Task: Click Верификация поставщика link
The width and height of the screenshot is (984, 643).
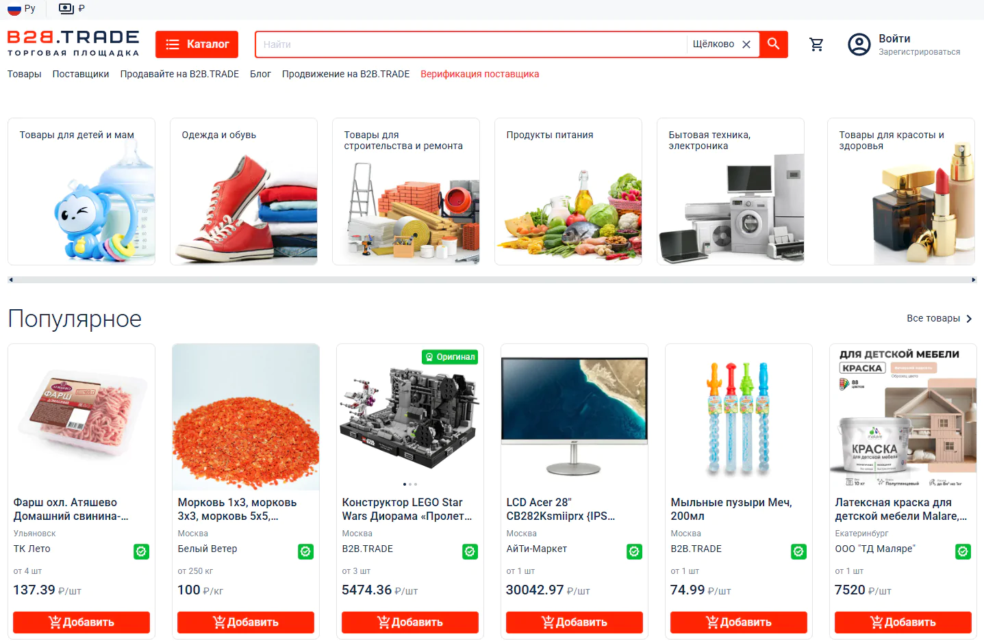Action: (480, 74)
